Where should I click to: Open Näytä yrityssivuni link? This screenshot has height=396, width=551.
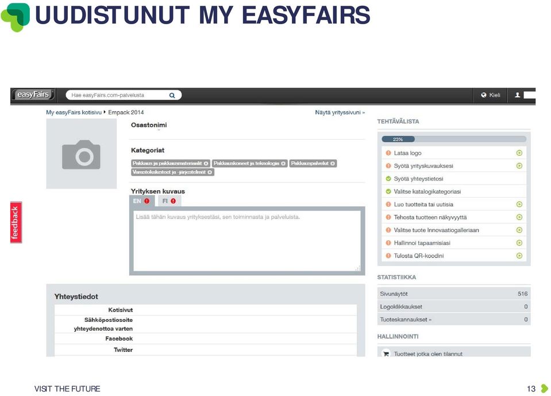(x=340, y=113)
